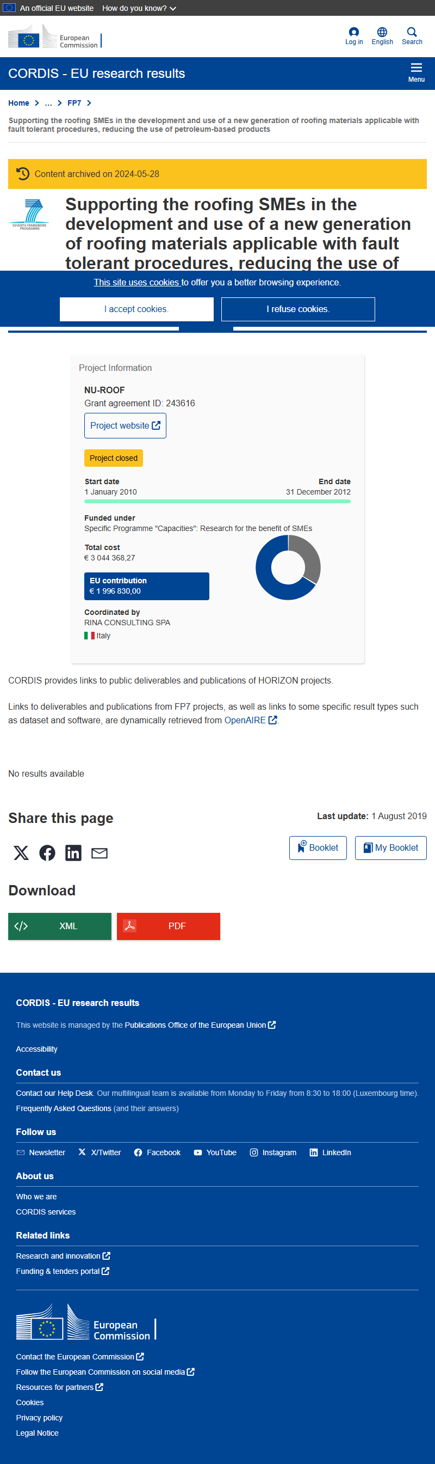Open My Booklet

click(x=391, y=847)
